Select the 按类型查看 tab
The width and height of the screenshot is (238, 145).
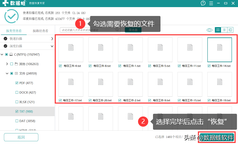click(14, 31)
